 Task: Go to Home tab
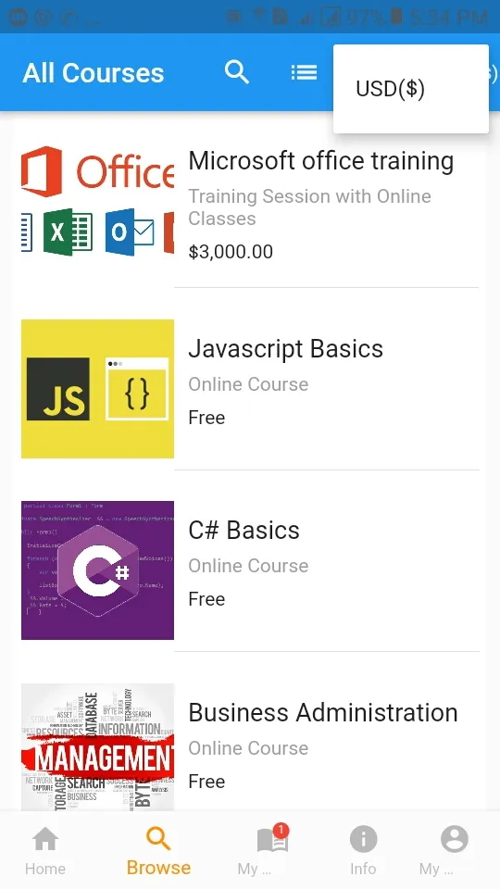click(45, 850)
